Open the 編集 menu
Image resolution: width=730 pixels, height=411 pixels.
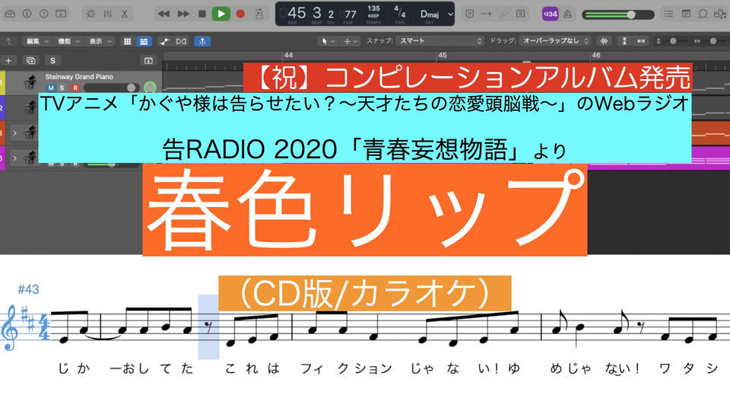[x=36, y=41]
